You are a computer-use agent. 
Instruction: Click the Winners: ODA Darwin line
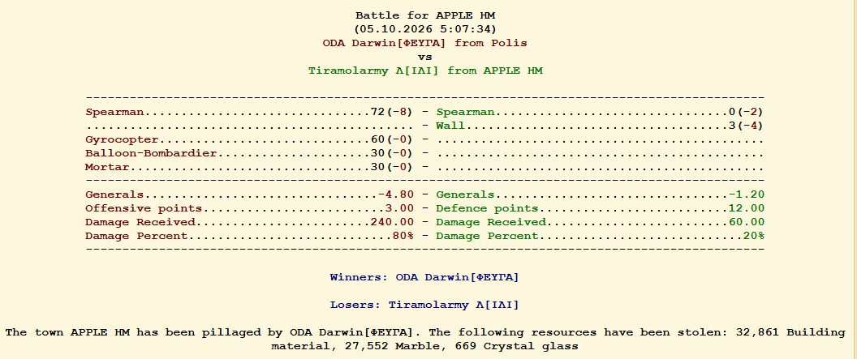424,277
